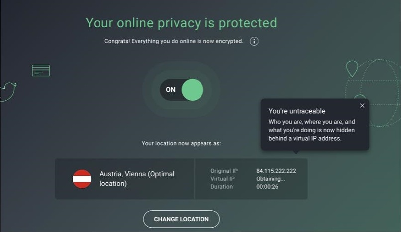Click the credit card outline icon
The height and width of the screenshot is (232, 401).
pos(41,70)
